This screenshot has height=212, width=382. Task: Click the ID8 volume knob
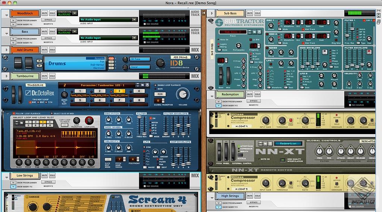[x=160, y=63]
